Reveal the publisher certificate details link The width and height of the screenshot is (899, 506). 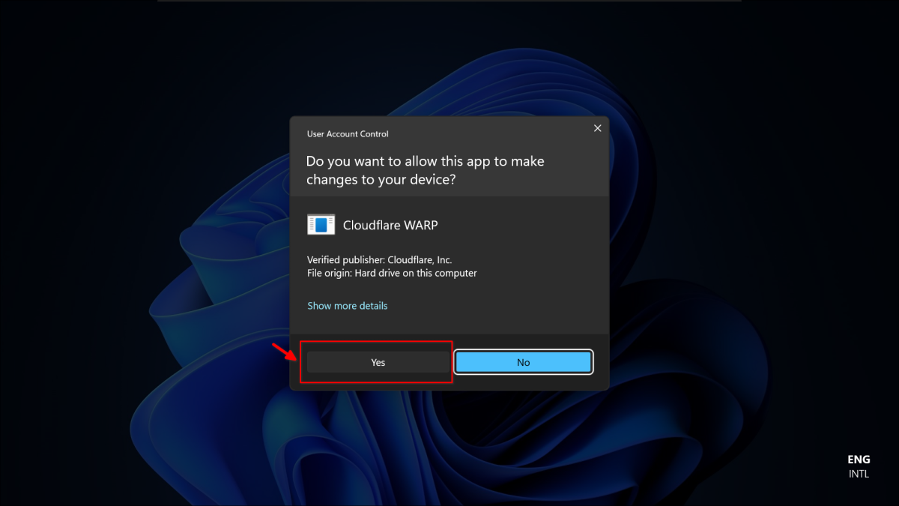tap(347, 305)
